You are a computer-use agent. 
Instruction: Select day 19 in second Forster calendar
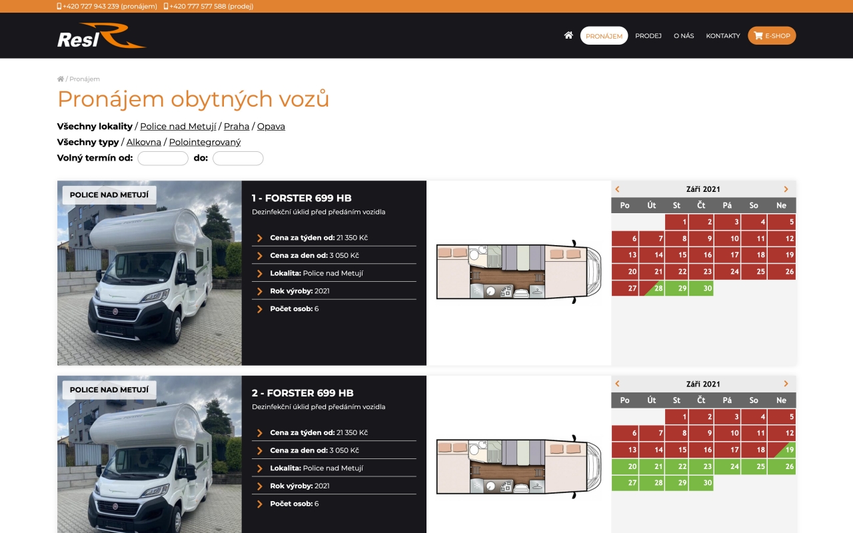[x=782, y=450]
